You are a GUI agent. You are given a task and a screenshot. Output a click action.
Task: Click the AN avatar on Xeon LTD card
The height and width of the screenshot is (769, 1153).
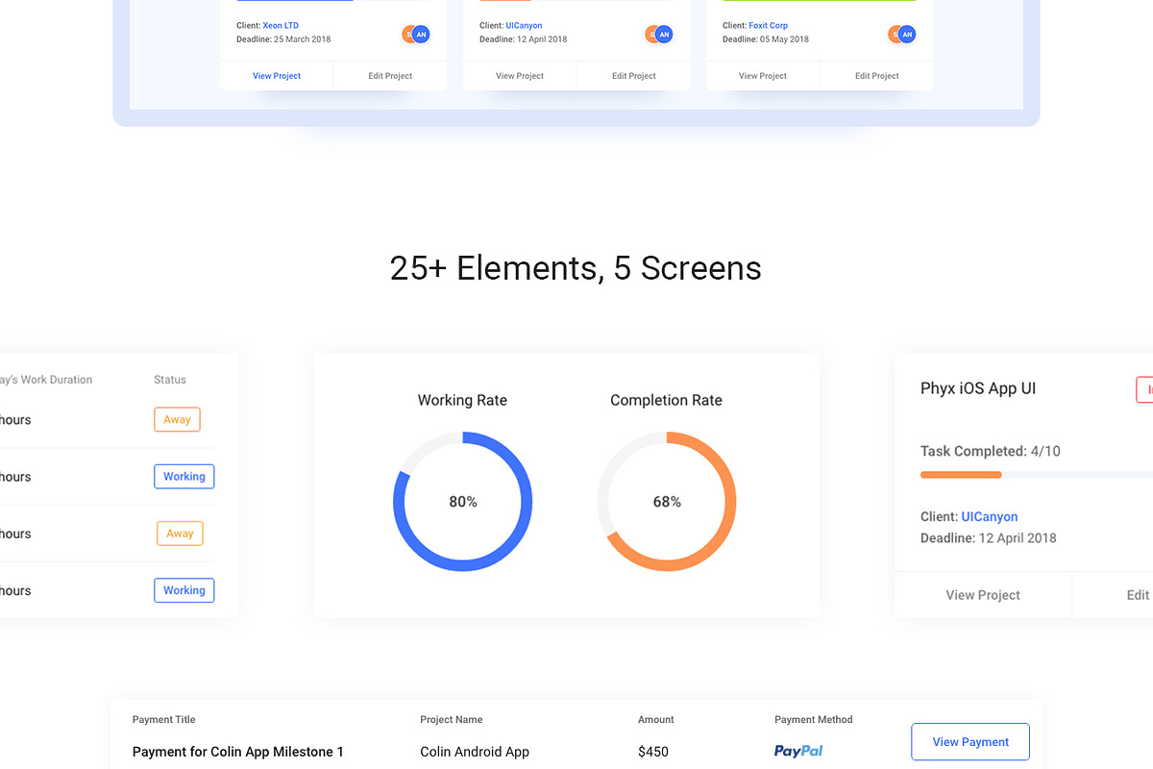pos(421,35)
